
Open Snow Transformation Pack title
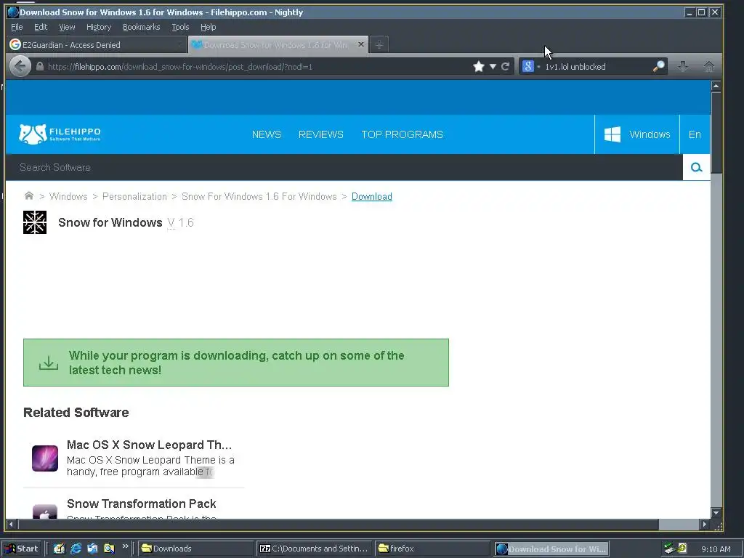coord(142,504)
